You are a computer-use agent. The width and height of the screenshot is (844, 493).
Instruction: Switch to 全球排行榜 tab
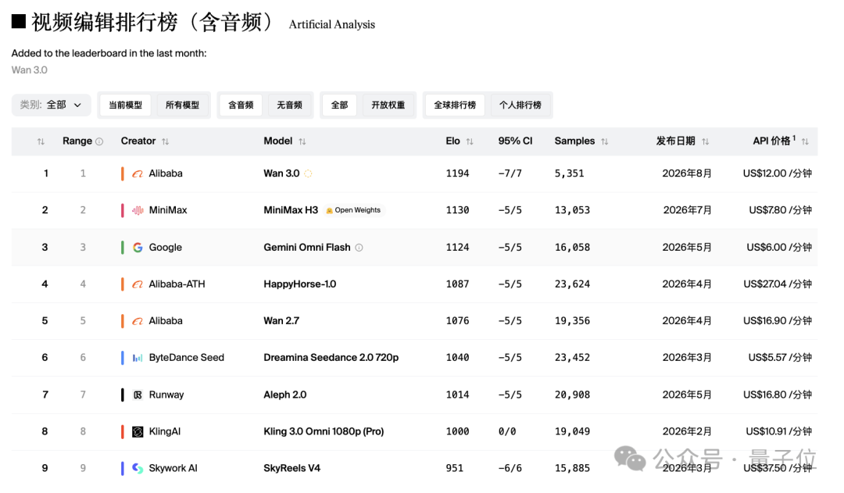coord(455,105)
